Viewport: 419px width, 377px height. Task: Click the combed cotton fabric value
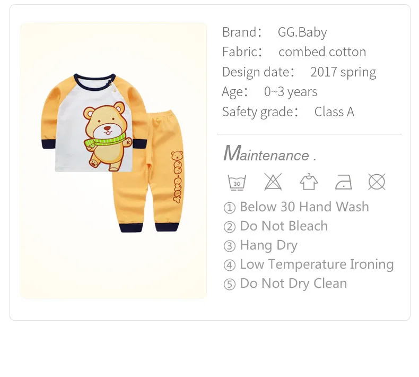pos(322,52)
